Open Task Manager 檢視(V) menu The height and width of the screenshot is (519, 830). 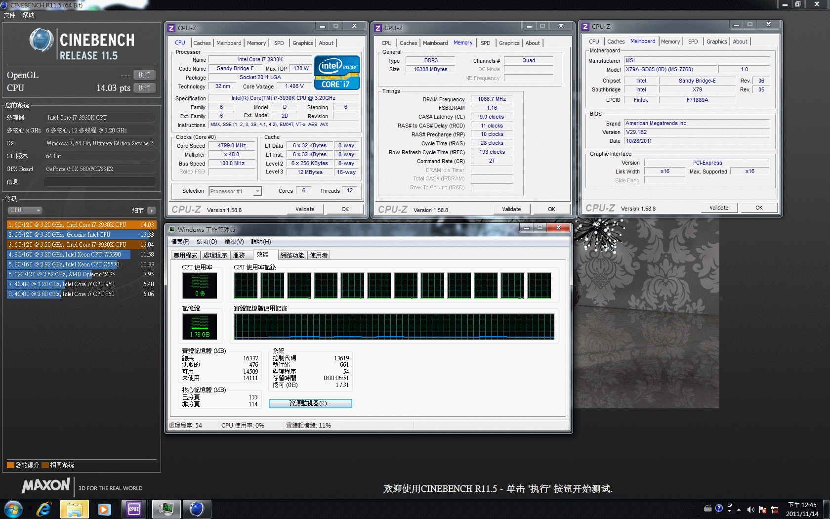pos(234,242)
